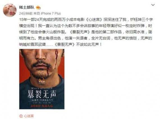Click the man's bleeding face on poster

click(x=42, y=63)
